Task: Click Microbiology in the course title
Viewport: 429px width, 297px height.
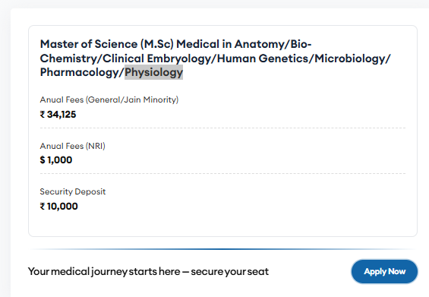Action: click(350, 58)
